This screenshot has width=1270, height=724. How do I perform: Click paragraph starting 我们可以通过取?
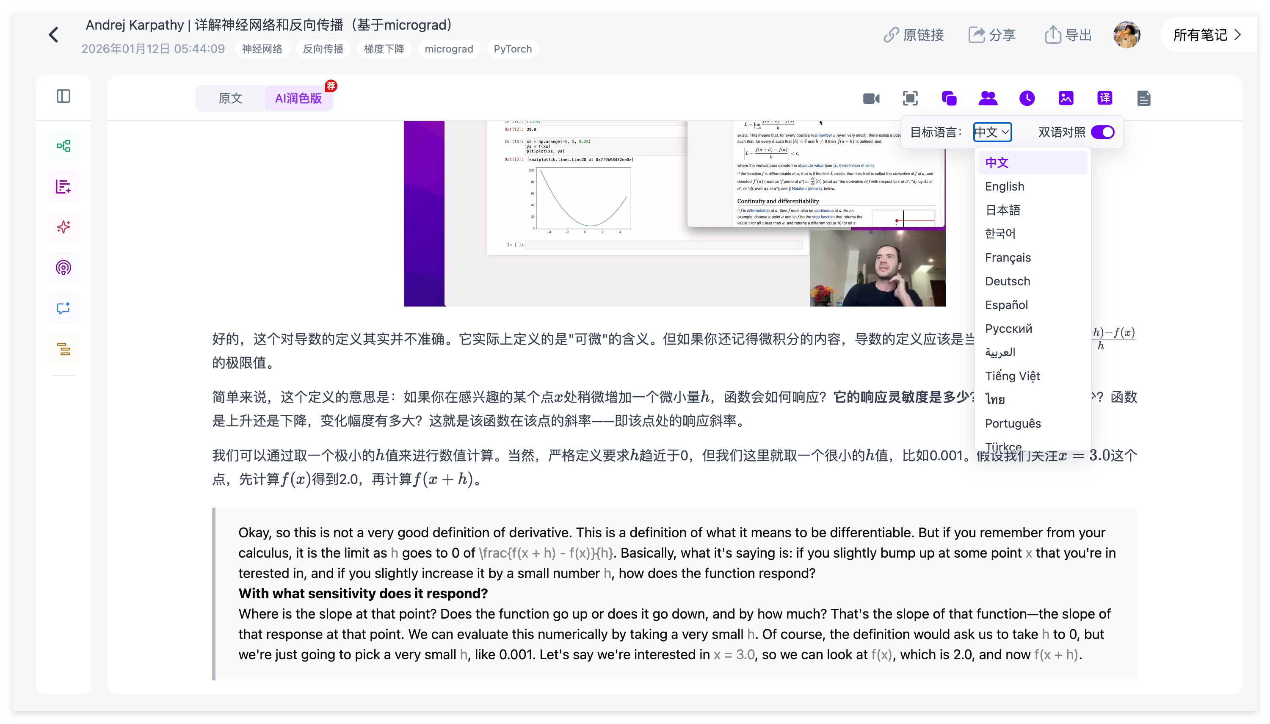(x=674, y=467)
